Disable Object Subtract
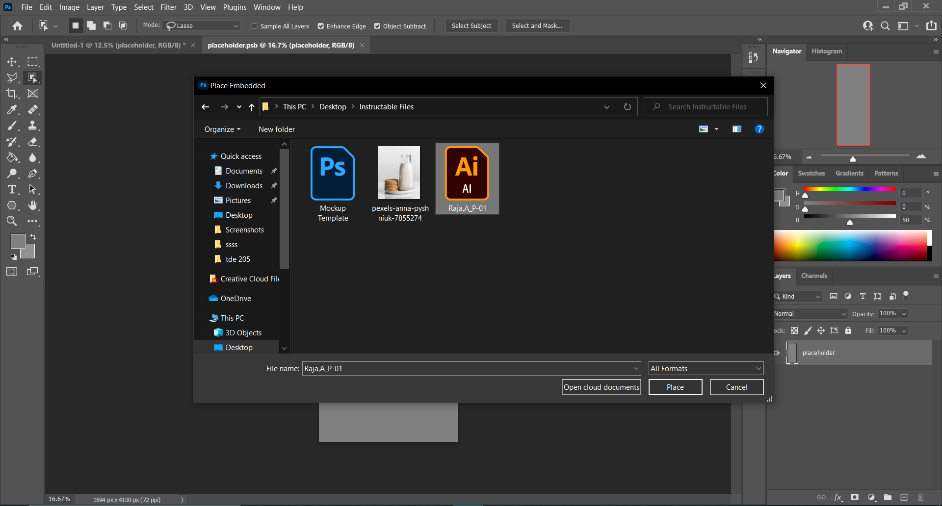The height and width of the screenshot is (506, 942). click(x=377, y=26)
